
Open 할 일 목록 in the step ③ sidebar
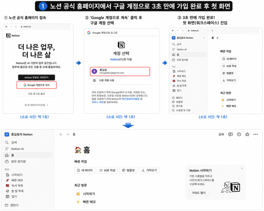(180, 86)
